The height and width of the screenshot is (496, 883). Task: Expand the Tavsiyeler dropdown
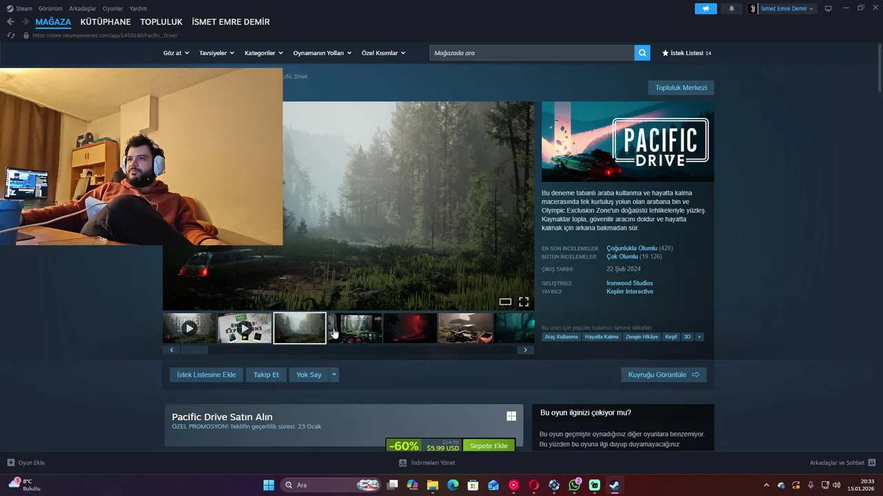click(x=217, y=53)
